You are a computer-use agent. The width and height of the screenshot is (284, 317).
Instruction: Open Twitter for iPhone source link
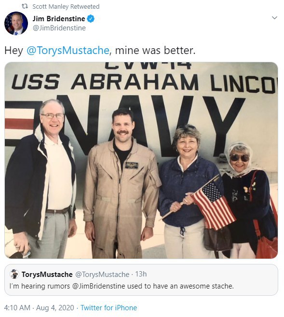point(109,308)
